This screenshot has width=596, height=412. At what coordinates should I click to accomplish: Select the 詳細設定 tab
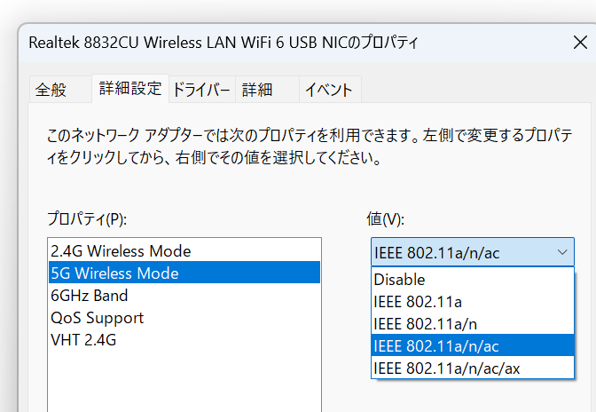[130, 89]
